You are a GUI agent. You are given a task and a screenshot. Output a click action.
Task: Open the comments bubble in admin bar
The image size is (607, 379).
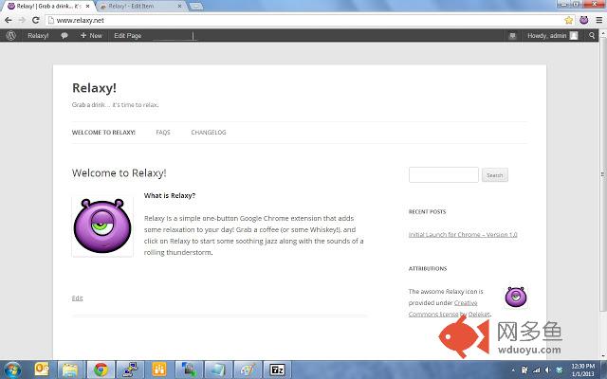[64, 36]
